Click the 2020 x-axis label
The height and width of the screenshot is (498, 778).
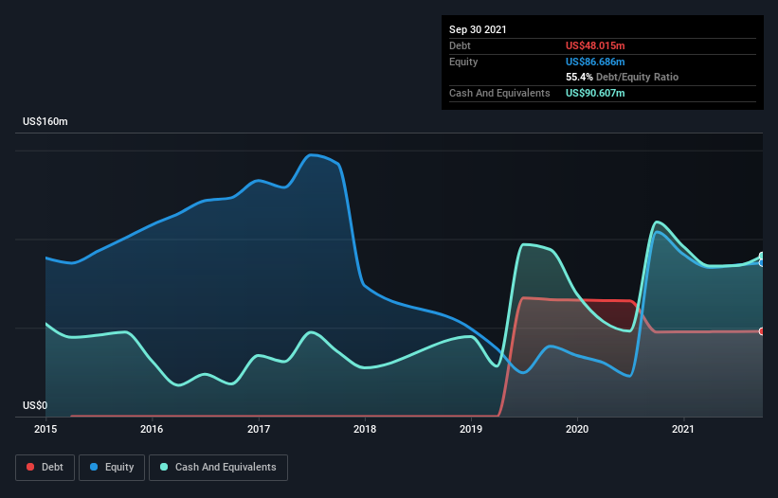tap(577, 429)
